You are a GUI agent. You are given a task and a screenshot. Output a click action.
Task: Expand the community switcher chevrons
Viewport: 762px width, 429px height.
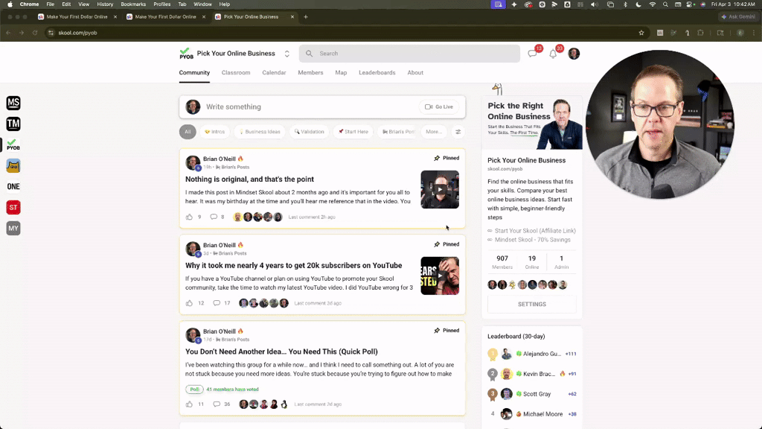pos(286,54)
